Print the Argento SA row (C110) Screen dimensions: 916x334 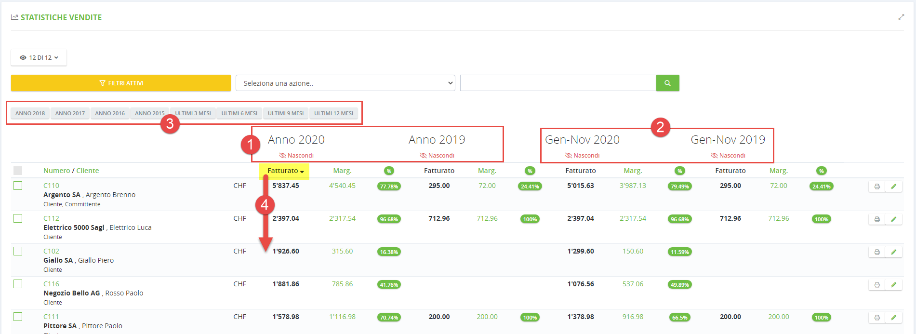click(x=877, y=187)
